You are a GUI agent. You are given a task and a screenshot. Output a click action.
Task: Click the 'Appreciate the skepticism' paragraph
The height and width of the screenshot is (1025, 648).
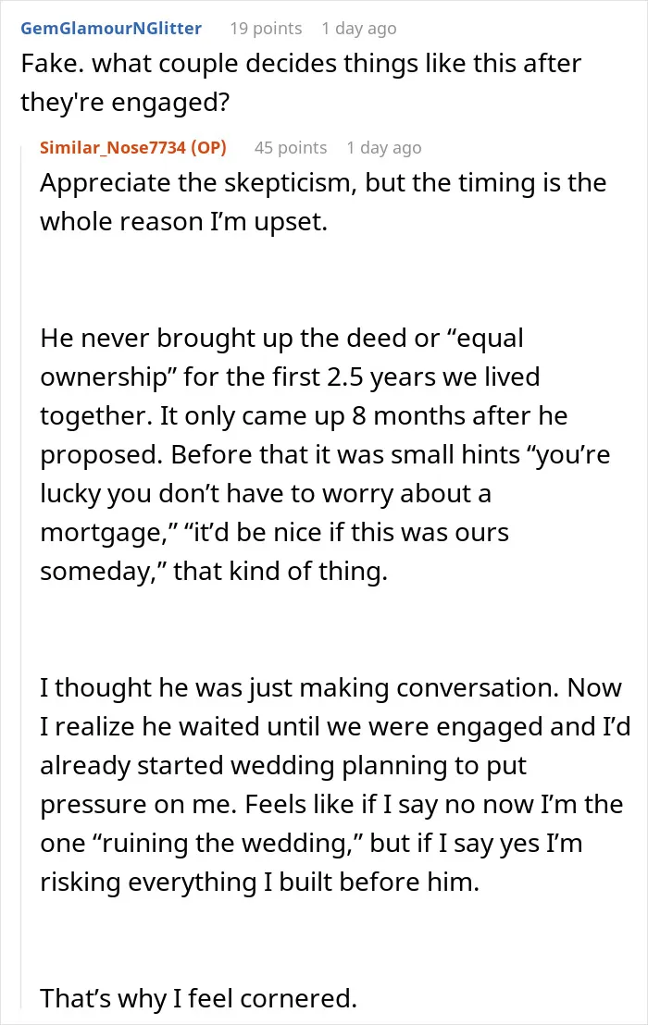pyautogui.click(x=323, y=202)
